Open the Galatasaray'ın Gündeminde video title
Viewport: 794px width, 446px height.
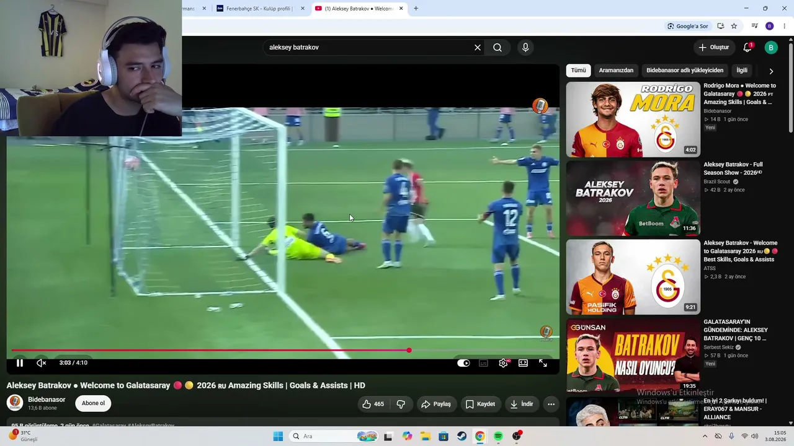coord(736,330)
